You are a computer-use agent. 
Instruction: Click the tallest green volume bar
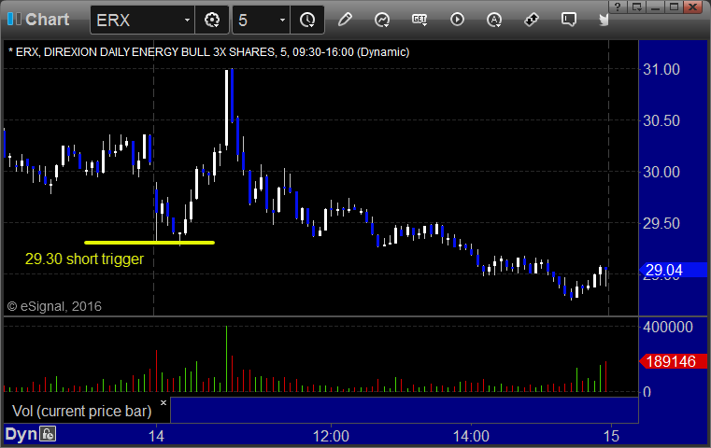(x=226, y=358)
